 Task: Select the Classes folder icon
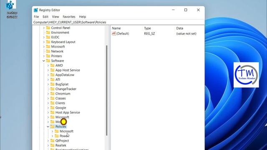point(53,98)
